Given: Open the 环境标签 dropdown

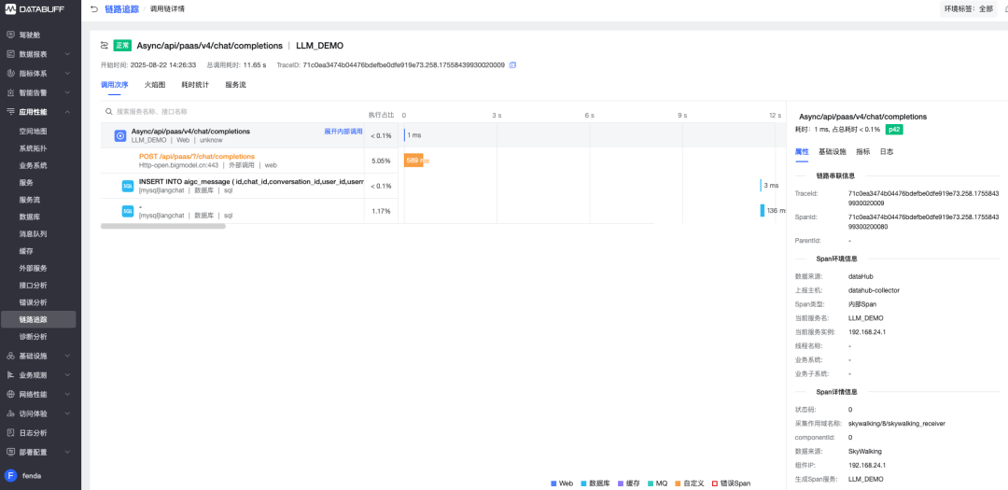Looking at the screenshot, I should [968, 9].
